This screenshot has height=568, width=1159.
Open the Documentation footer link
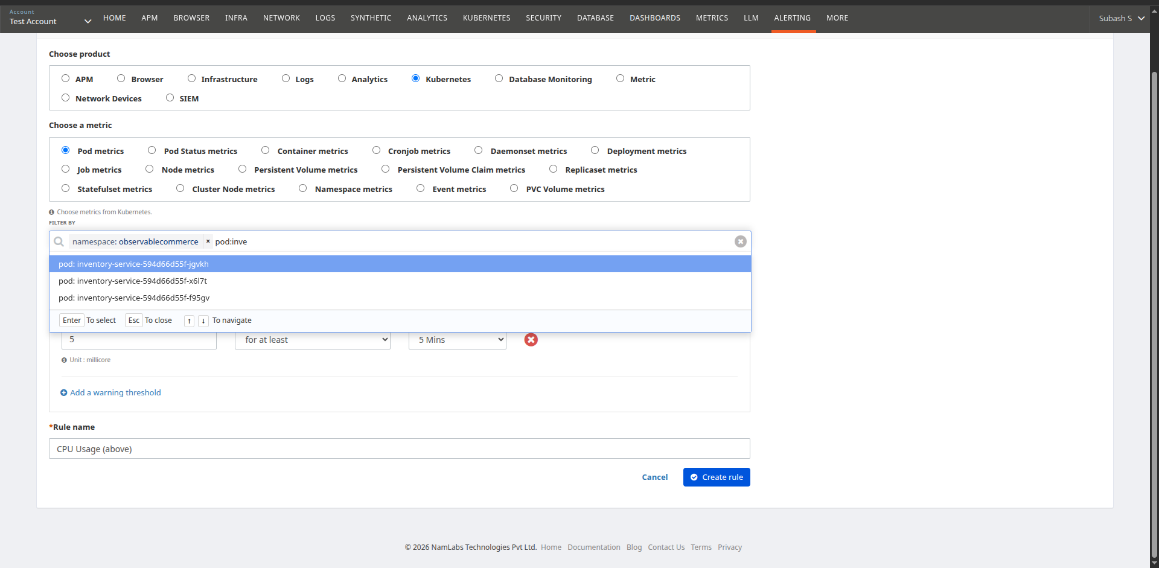point(594,547)
